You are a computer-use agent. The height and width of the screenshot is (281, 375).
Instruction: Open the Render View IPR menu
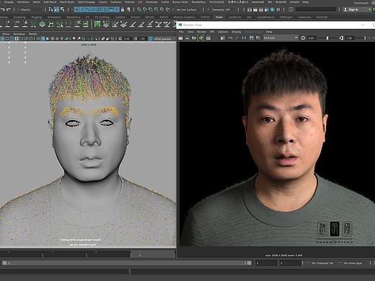pyautogui.click(x=212, y=32)
